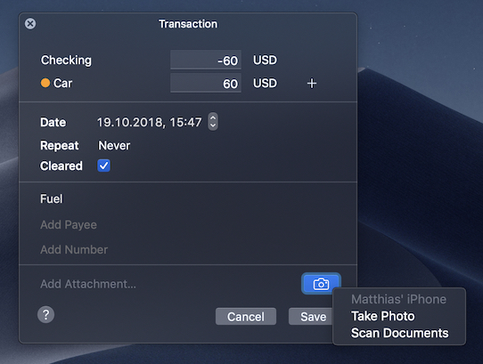Click the -60 Checking amount field
Viewport: 483px width, 364px height.
206,60
